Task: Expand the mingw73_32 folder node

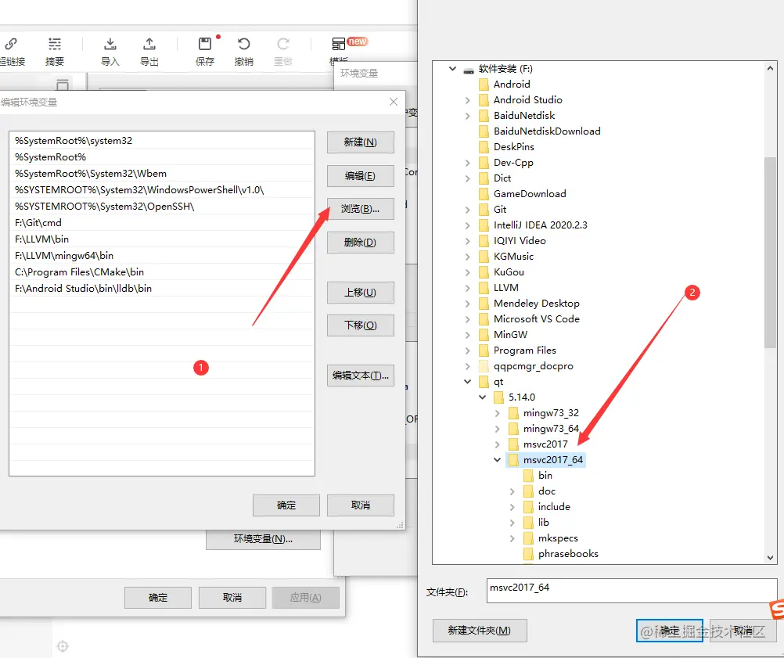Action: coord(497,413)
